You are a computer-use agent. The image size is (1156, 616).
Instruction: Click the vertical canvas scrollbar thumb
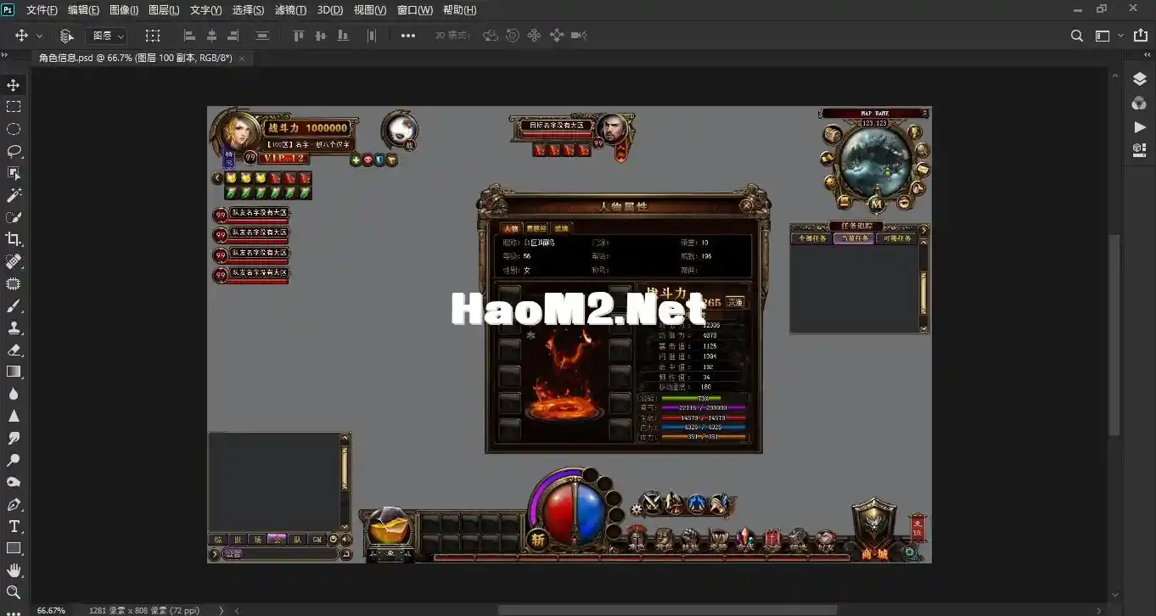pos(1114,334)
